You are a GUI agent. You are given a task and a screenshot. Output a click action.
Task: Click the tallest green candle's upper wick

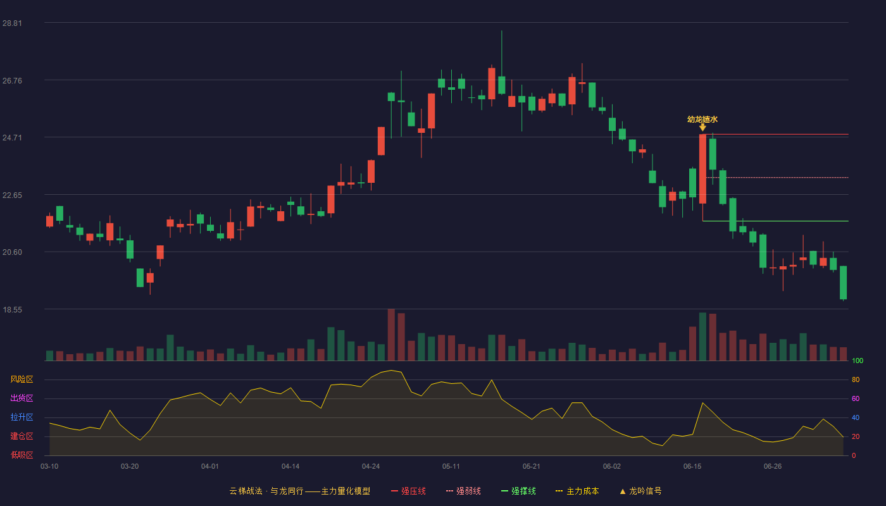[501, 54]
